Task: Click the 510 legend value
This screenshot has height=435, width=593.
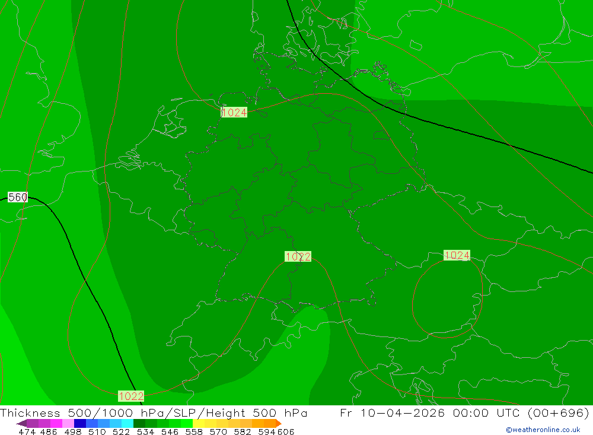Action: point(97,432)
